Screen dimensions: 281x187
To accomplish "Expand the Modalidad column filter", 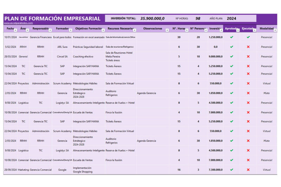I will [275, 30].
